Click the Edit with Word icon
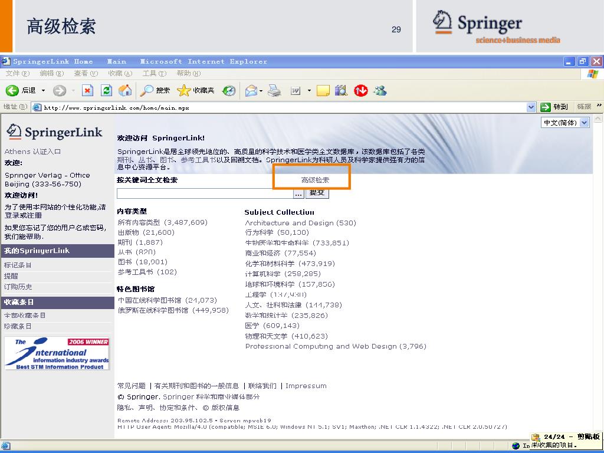The width and height of the screenshot is (604, 453). pos(296,91)
